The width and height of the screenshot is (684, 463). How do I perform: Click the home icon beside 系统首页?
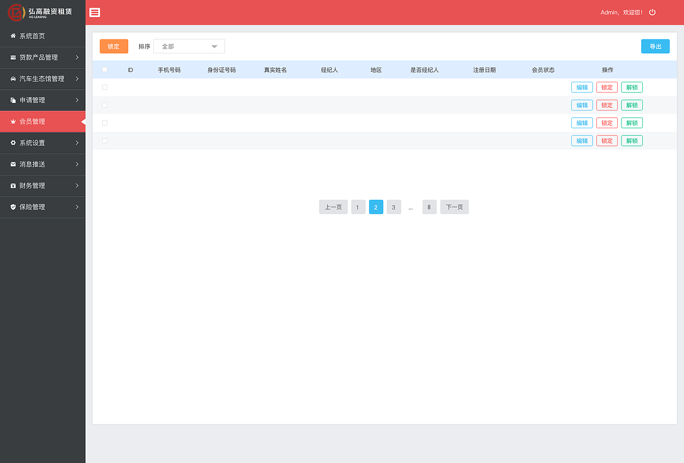13,36
